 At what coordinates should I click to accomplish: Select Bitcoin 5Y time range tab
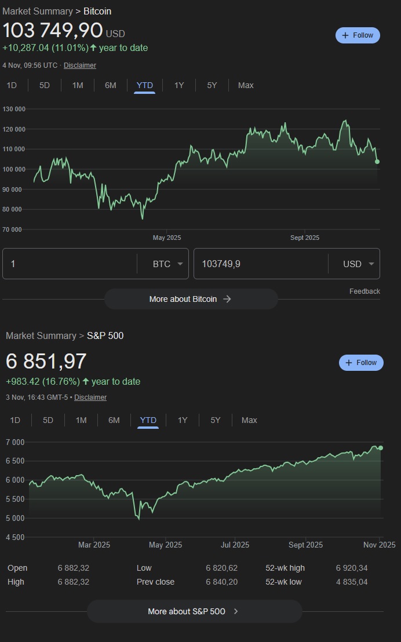click(212, 85)
